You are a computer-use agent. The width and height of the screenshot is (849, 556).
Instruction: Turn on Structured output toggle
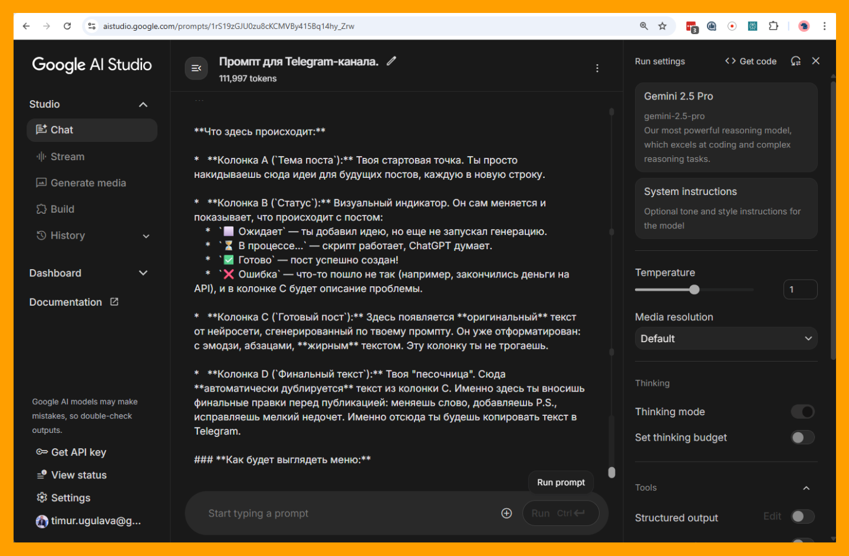click(x=802, y=517)
